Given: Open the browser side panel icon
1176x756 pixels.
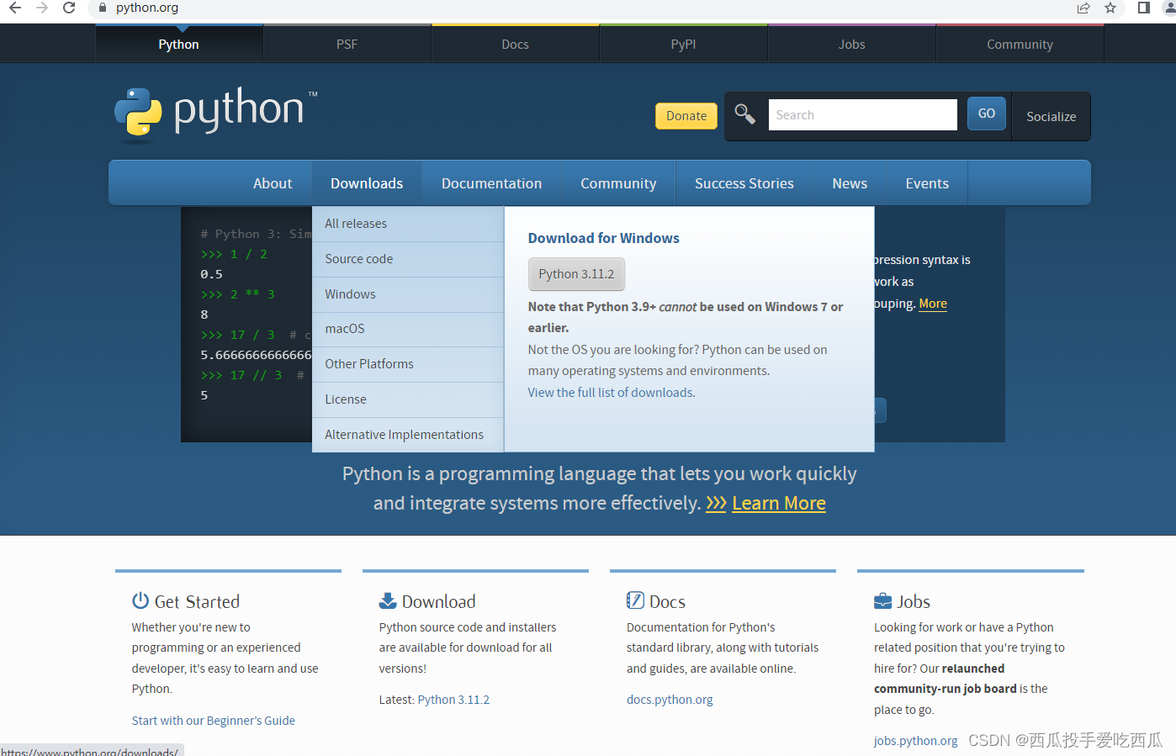Looking at the screenshot, I should coord(1144,8).
